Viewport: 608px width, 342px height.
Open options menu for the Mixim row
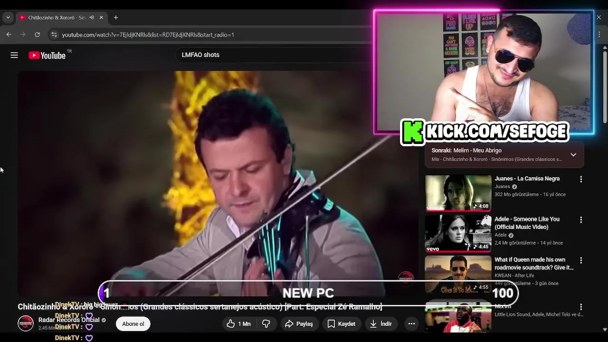click(581, 307)
